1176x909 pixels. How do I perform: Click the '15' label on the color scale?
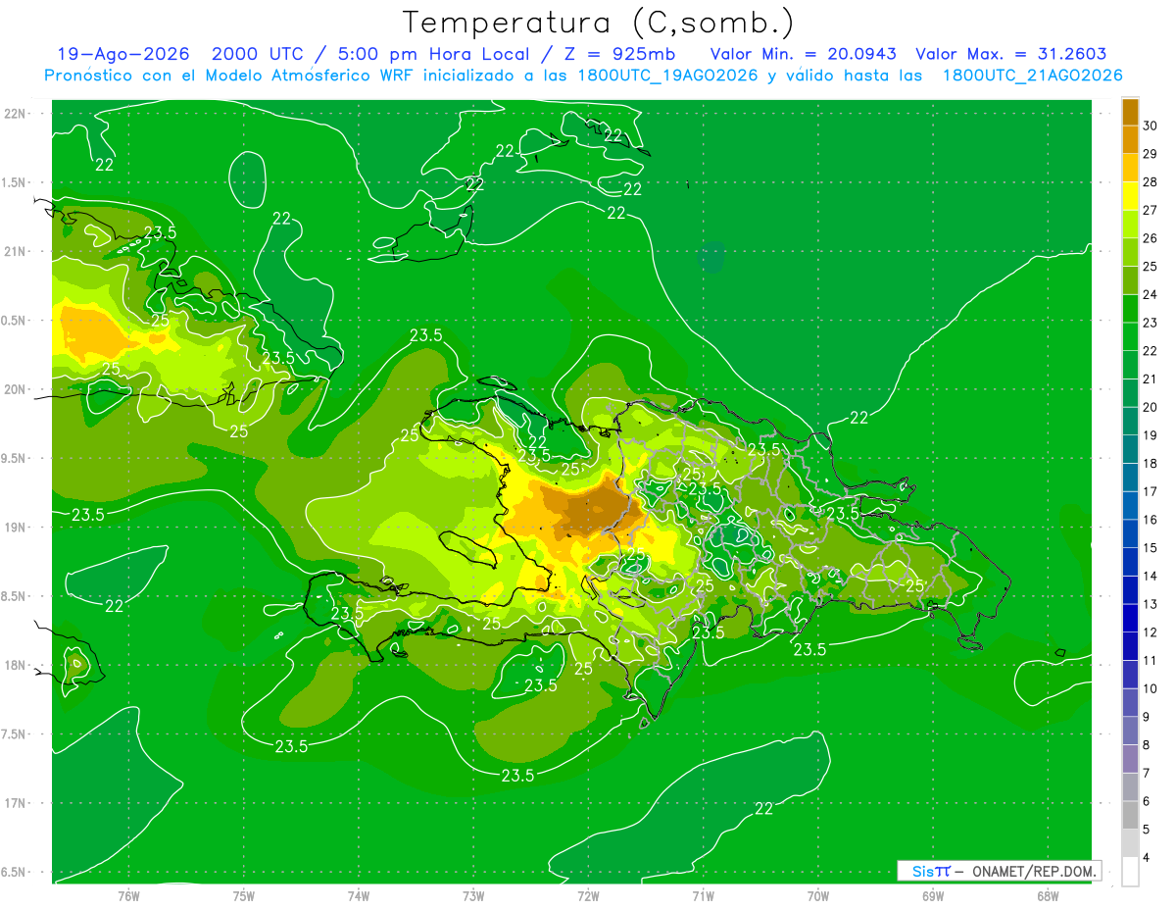point(1151,547)
